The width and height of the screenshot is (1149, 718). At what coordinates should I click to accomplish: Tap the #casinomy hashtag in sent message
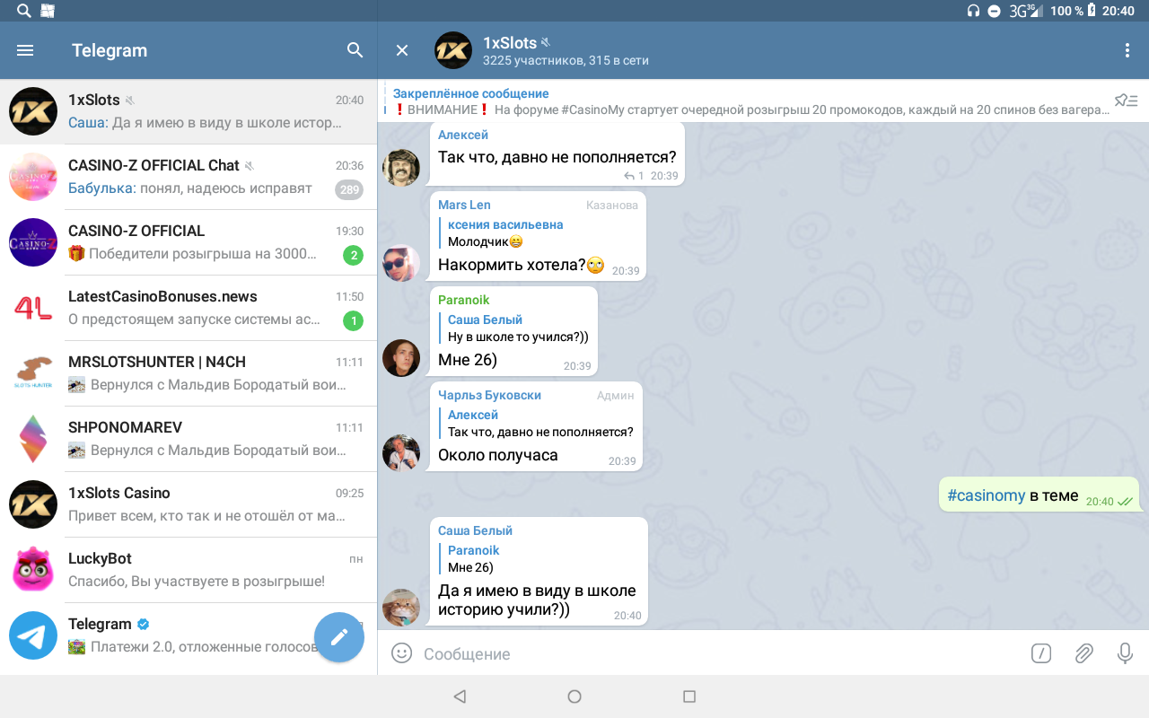tap(986, 495)
